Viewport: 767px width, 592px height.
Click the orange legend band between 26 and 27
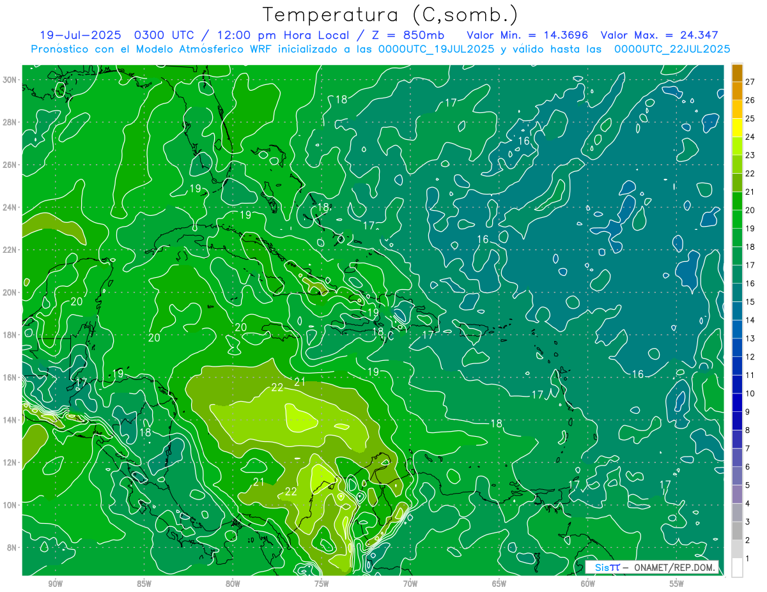(737, 91)
